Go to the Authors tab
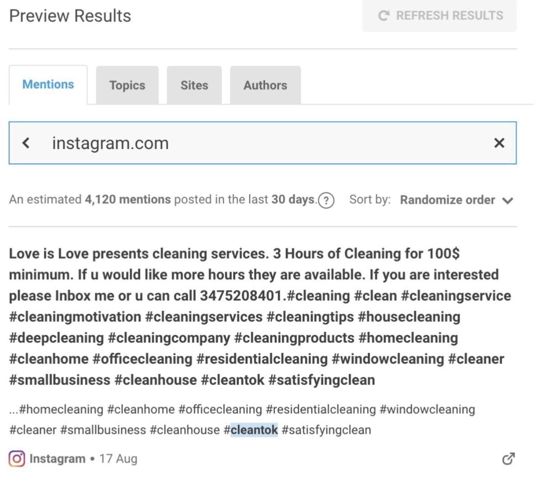 [x=265, y=85]
